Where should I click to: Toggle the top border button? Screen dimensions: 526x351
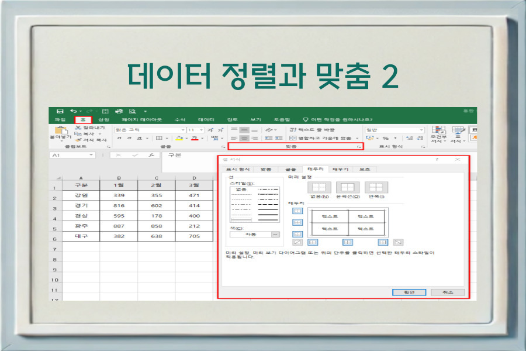click(297, 211)
